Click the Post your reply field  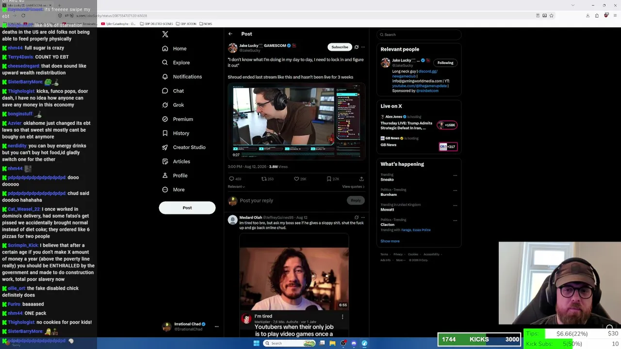pyautogui.click(x=291, y=200)
